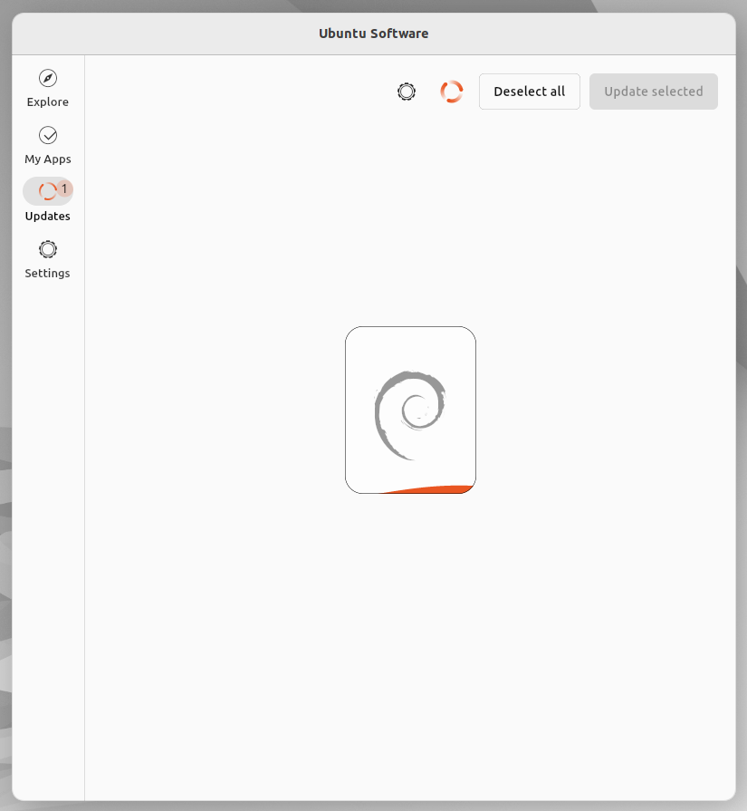Click the Update selected button
747x811 pixels.
point(654,92)
